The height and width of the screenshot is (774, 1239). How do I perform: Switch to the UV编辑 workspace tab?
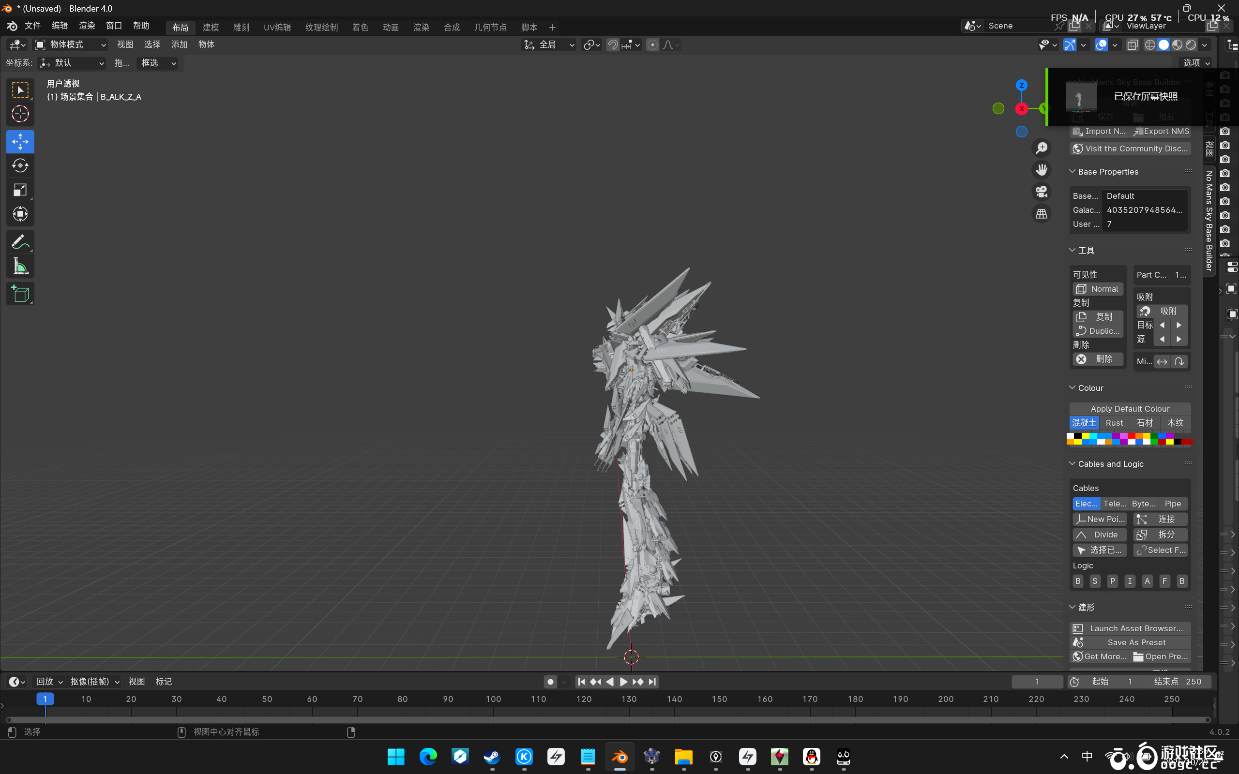[x=277, y=27]
